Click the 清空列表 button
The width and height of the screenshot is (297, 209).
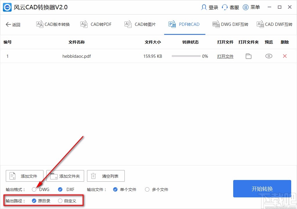click(x=106, y=176)
